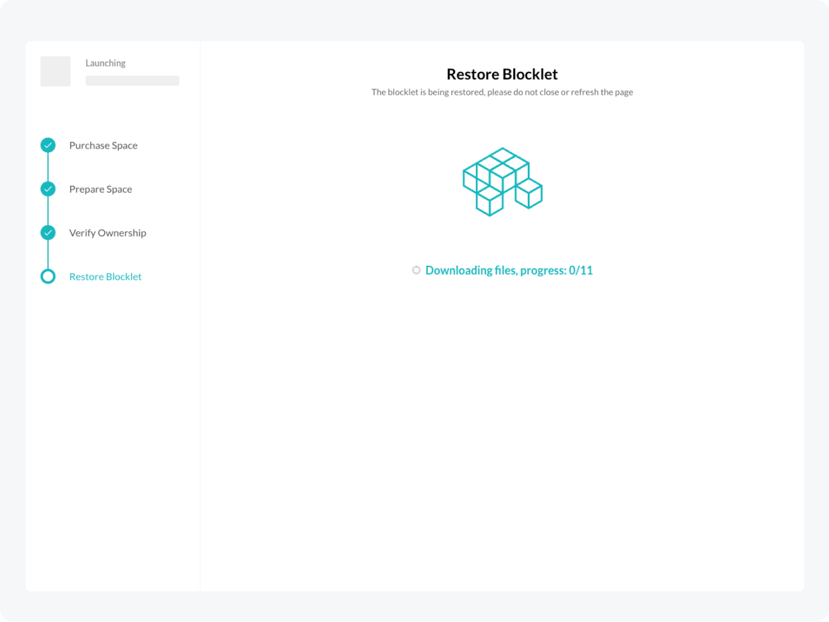
Task: Click the spinner beside downloading progress text
Action: [x=417, y=270]
